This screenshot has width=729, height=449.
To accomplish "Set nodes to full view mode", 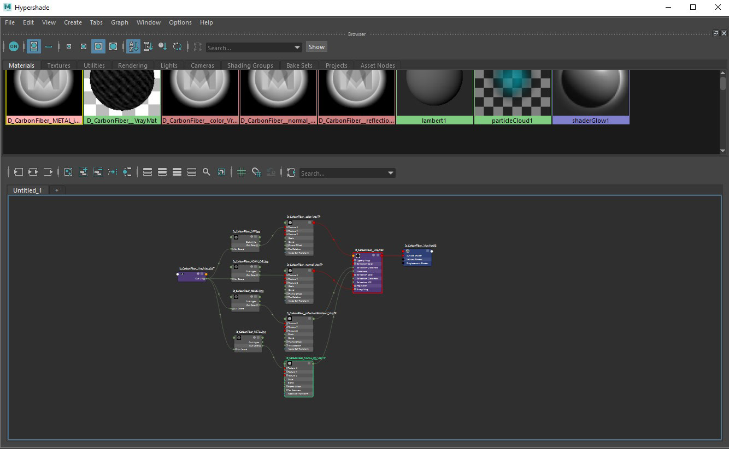I will [x=177, y=172].
